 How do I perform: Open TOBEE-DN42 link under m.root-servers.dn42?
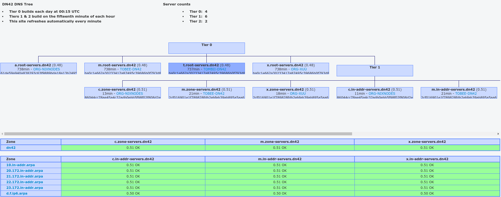coord(130,69)
